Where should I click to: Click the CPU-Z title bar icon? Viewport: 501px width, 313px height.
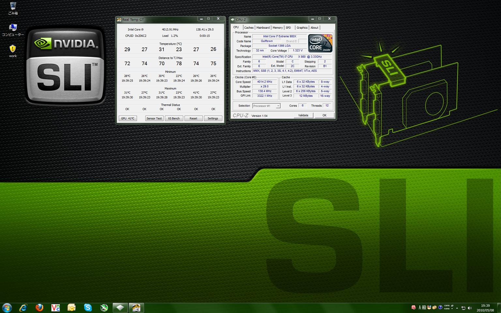[x=233, y=20]
